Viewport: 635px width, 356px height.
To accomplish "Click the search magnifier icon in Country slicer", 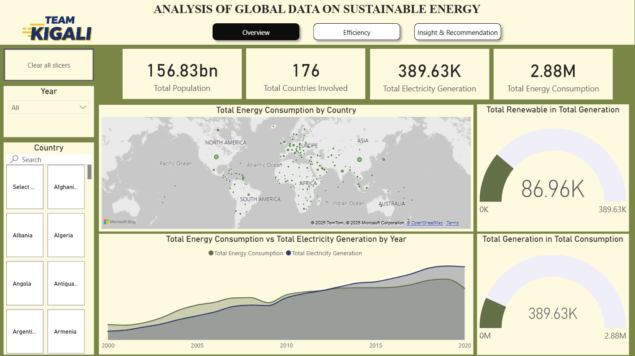I will click(x=14, y=159).
